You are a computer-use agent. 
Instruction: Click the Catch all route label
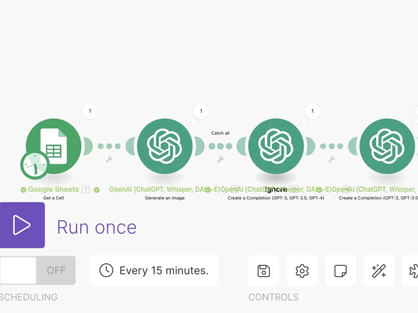pos(220,133)
